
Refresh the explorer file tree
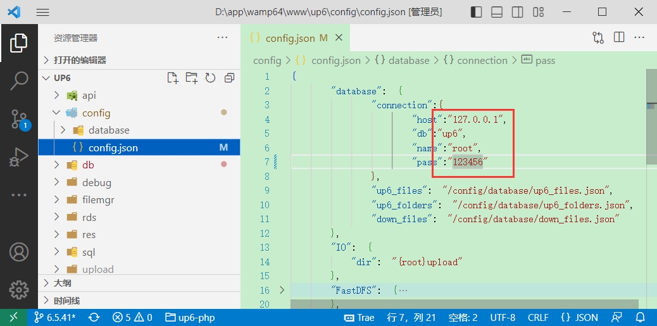click(210, 78)
